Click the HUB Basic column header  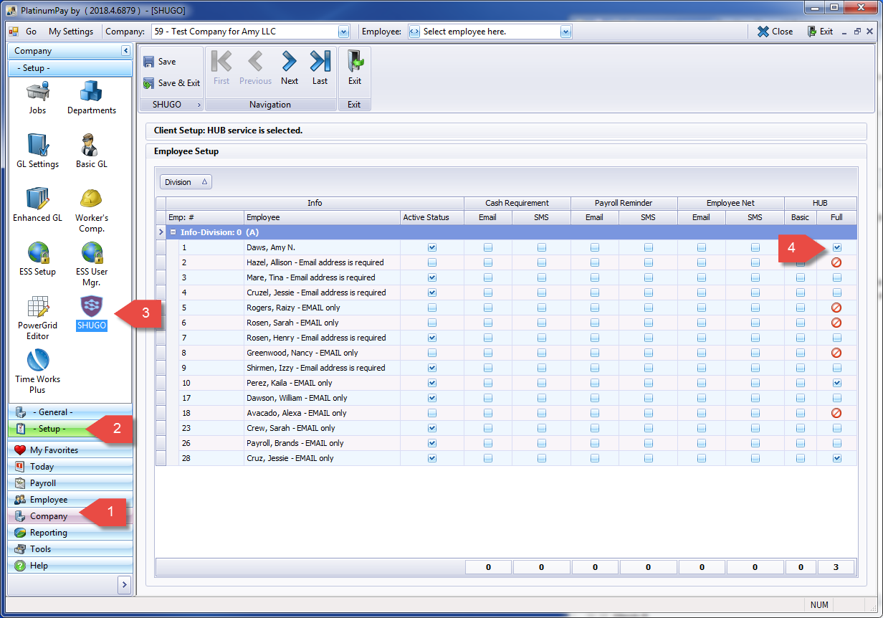[801, 217]
